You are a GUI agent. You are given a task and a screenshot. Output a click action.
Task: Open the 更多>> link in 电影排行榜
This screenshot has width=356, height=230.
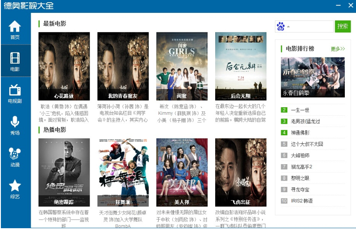[338, 49]
